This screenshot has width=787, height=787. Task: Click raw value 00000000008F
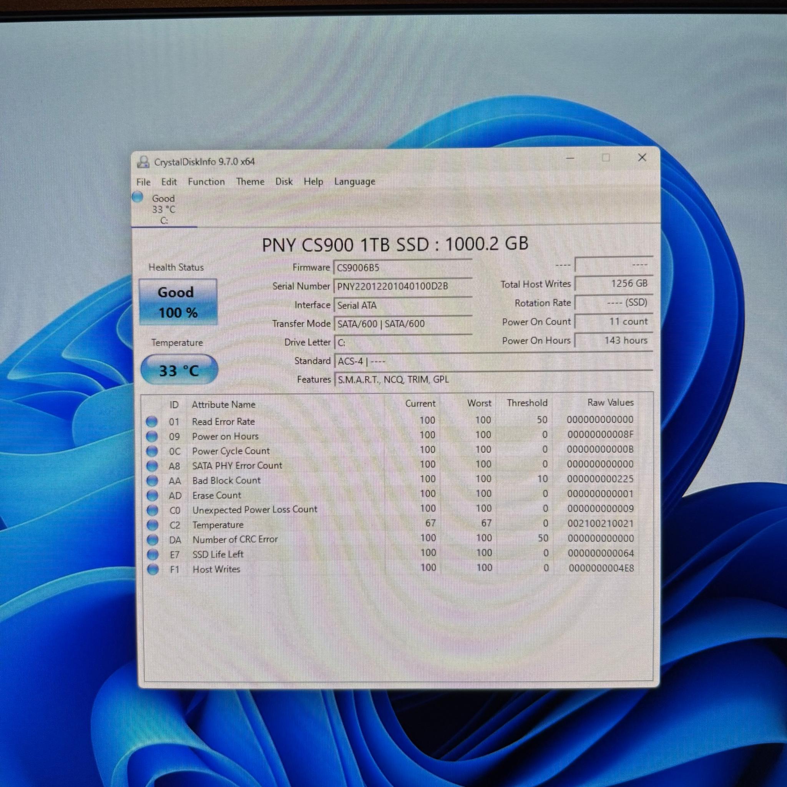[601, 435]
